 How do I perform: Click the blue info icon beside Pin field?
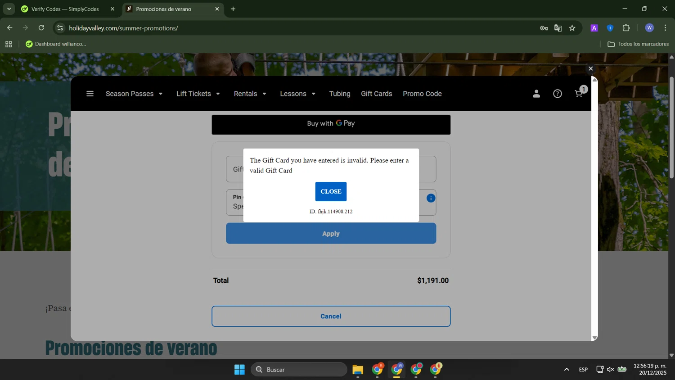point(431,198)
